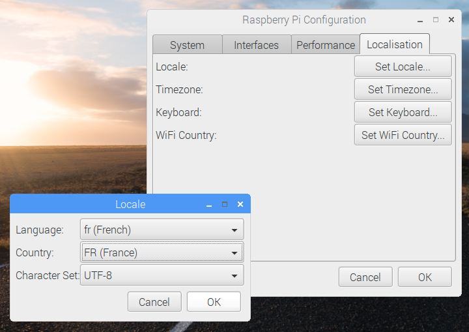Click the "Keyboard:" label
469x332 pixels.
point(179,112)
